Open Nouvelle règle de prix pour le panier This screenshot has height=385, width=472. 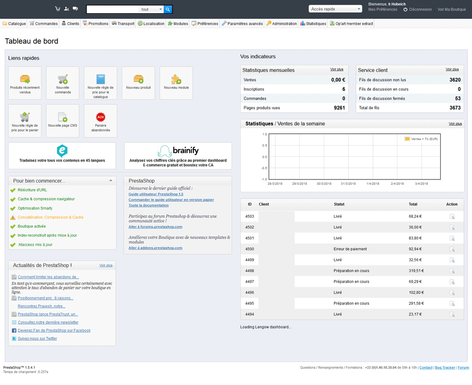(25, 121)
